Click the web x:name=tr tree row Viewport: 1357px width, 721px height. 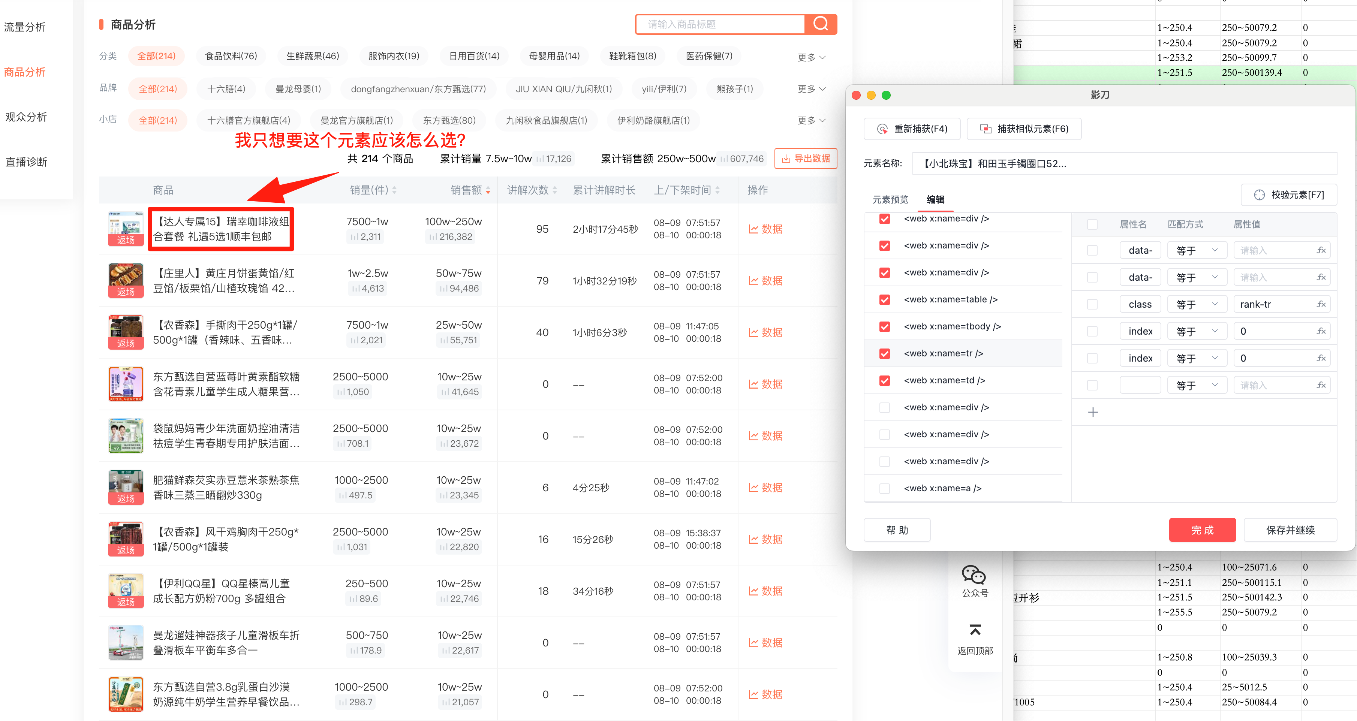pos(962,353)
